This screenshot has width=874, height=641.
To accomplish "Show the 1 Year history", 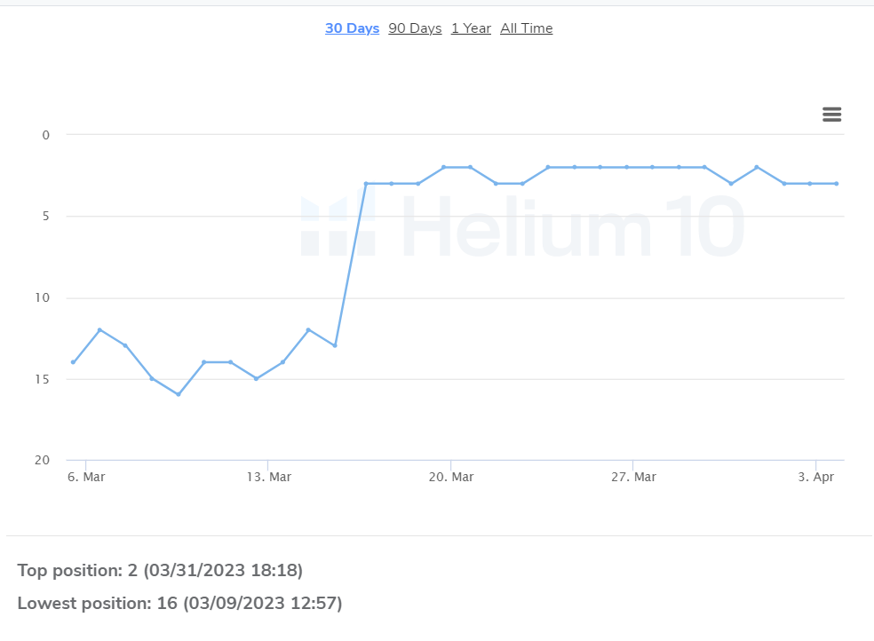I will click(x=471, y=28).
